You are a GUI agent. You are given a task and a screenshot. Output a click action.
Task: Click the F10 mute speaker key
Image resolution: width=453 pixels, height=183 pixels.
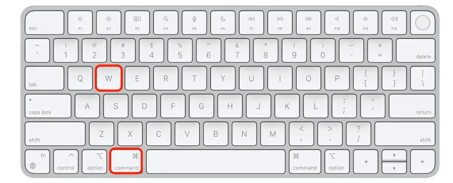(x=337, y=23)
